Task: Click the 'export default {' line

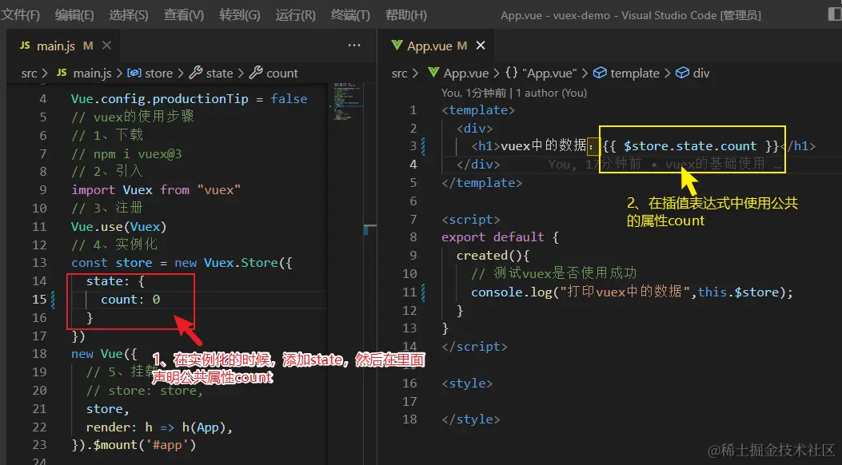Action: click(x=500, y=237)
